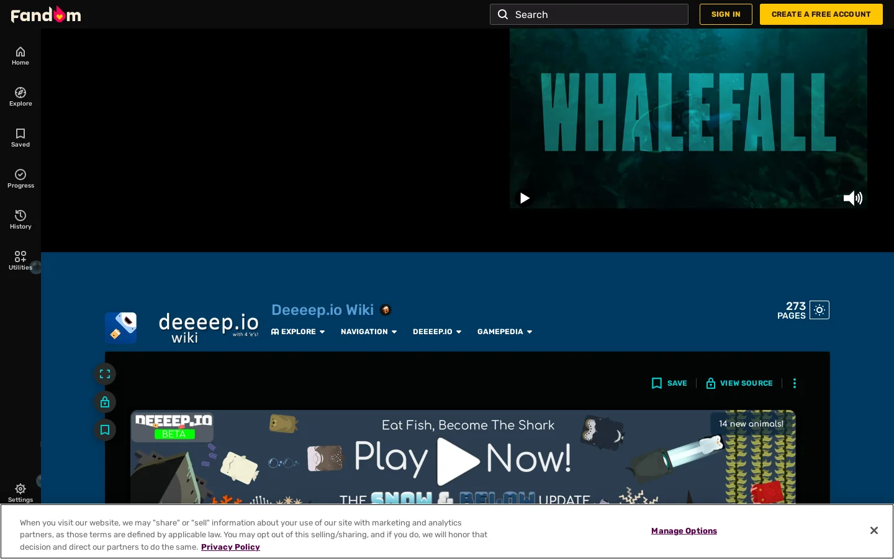Click the 273 Pages counter
Image resolution: width=894 pixels, height=559 pixels.
tap(792, 310)
